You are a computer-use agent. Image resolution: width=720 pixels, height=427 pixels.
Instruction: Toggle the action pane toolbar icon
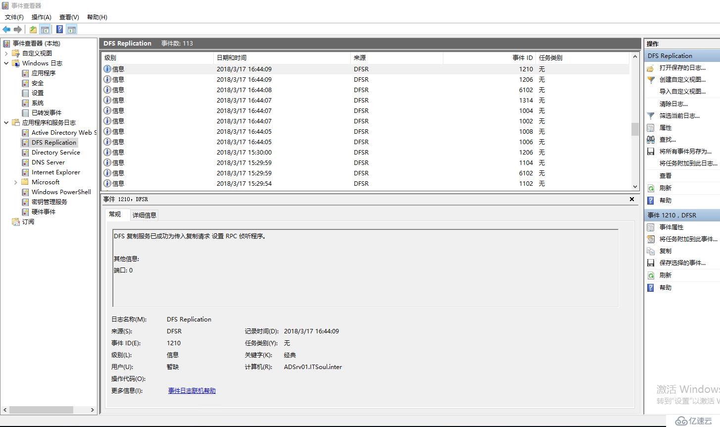(72, 30)
